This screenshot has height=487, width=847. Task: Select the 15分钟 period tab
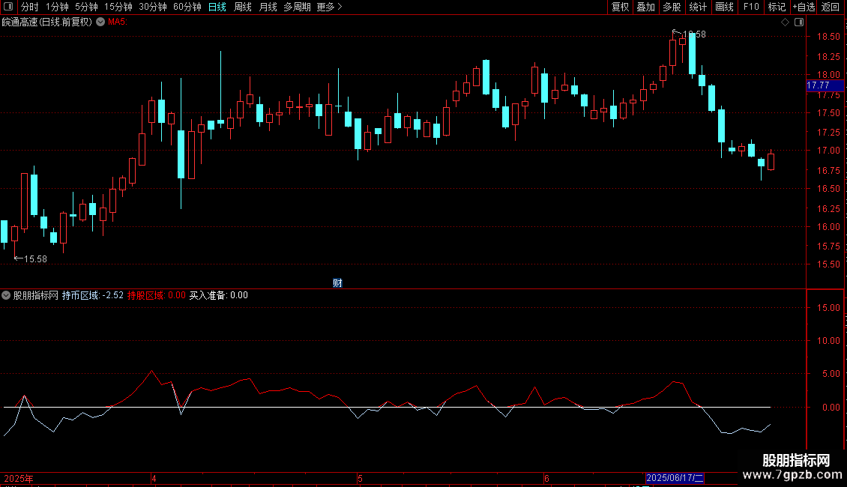coord(118,7)
